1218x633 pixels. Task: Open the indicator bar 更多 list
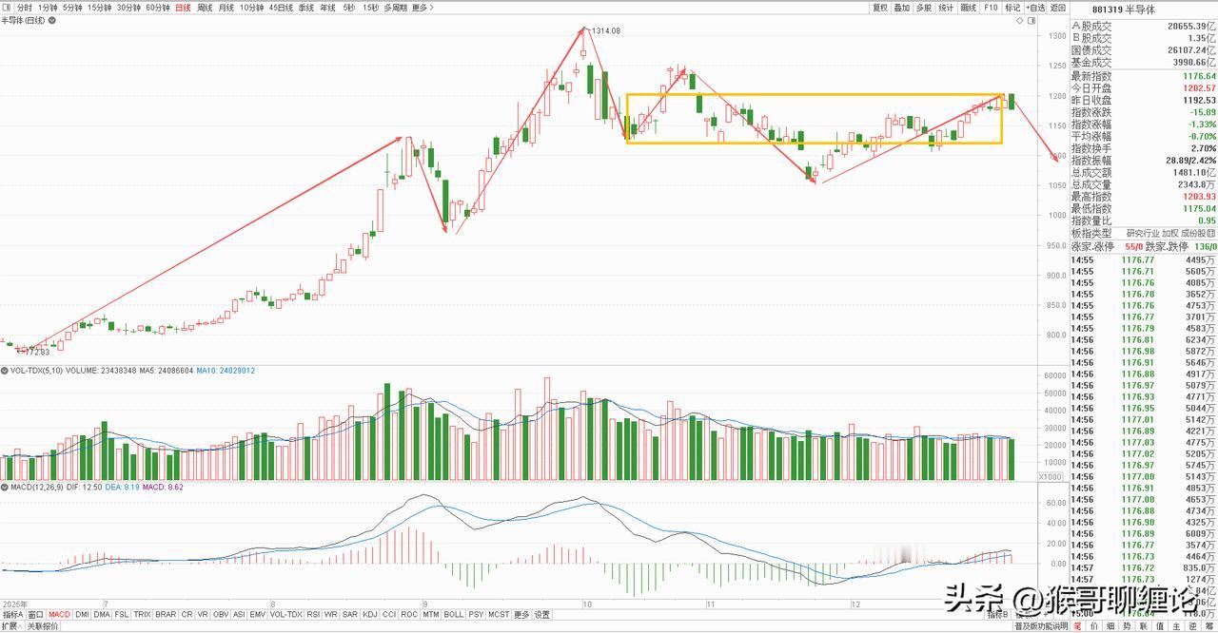point(521,614)
